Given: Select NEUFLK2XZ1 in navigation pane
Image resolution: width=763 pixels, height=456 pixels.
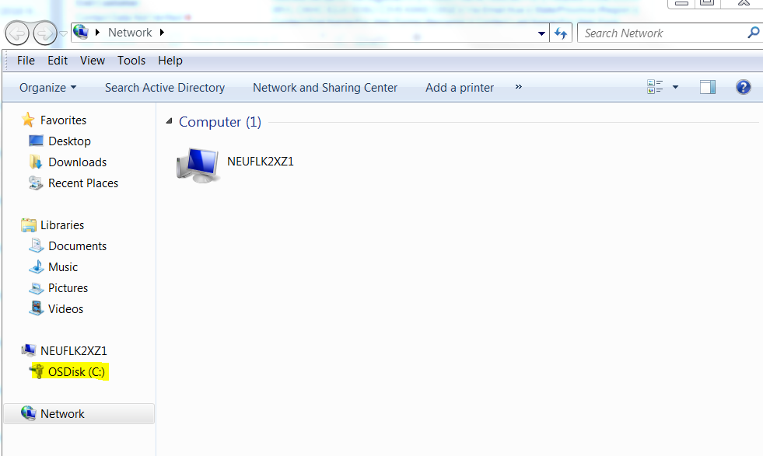Looking at the screenshot, I should pyautogui.click(x=73, y=350).
